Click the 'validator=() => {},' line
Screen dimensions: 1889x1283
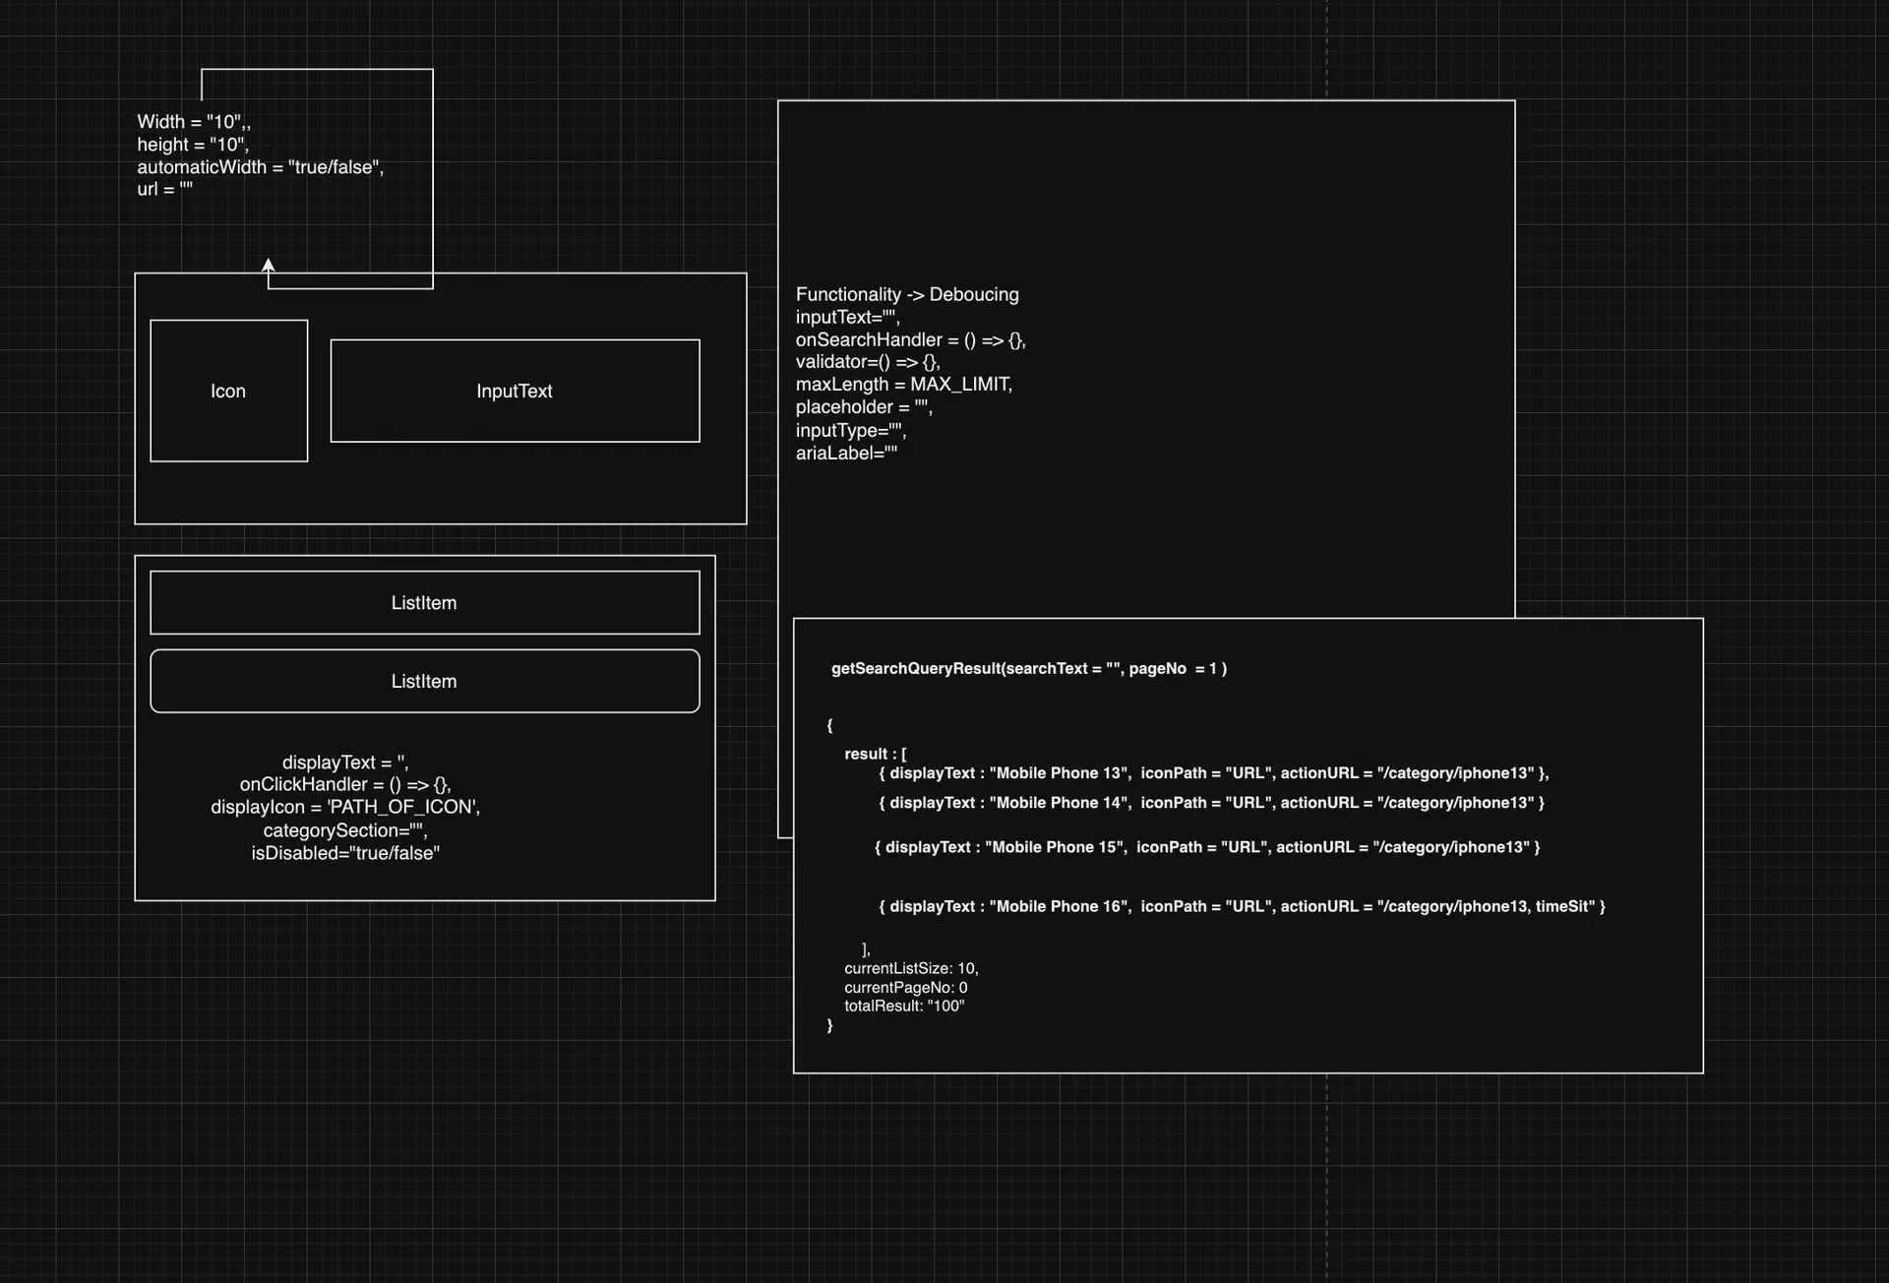(x=868, y=361)
